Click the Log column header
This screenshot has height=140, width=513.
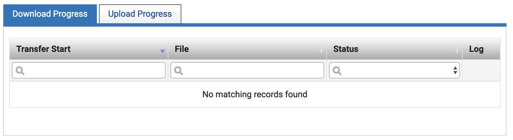[x=476, y=49]
